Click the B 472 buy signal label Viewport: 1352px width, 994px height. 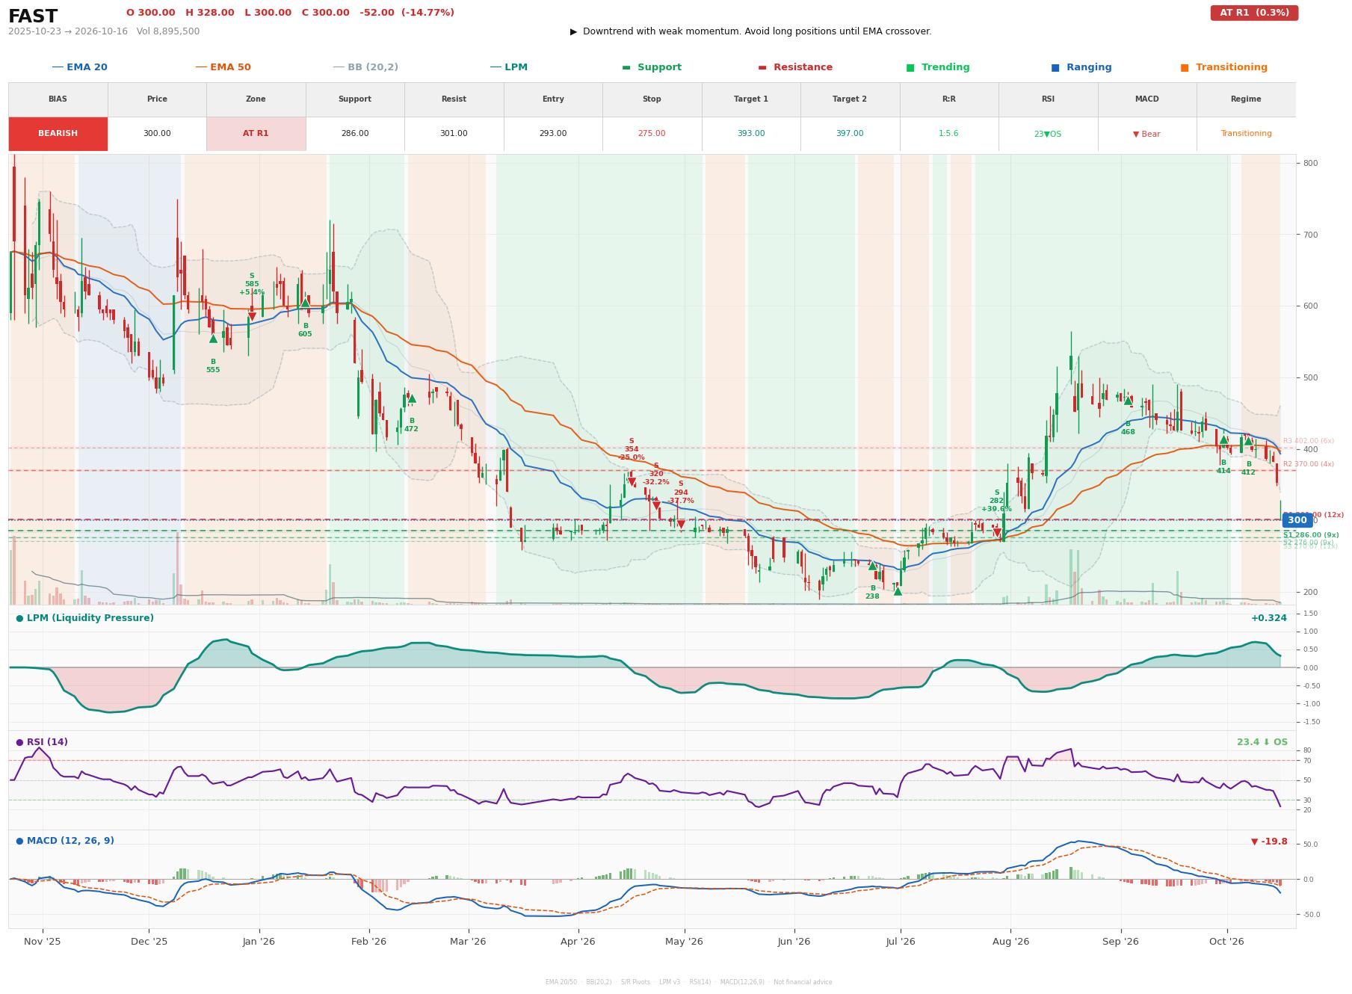(x=411, y=425)
